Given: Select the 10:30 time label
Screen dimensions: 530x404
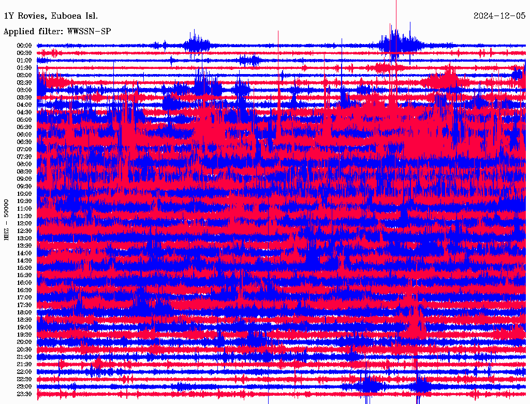Looking at the screenshot, I should click(24, 201).
